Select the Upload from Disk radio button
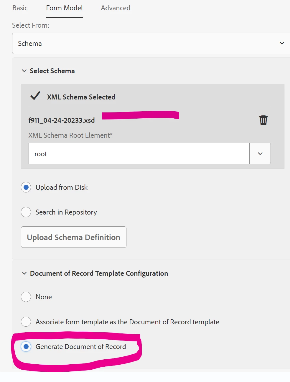The height and width of the screenshot is (382, 290). 26,187
